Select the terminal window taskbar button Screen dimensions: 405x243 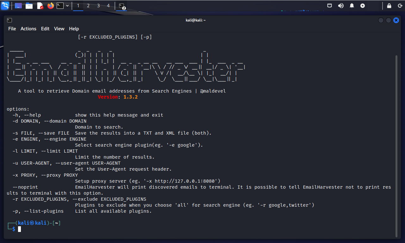coord(121,6)
